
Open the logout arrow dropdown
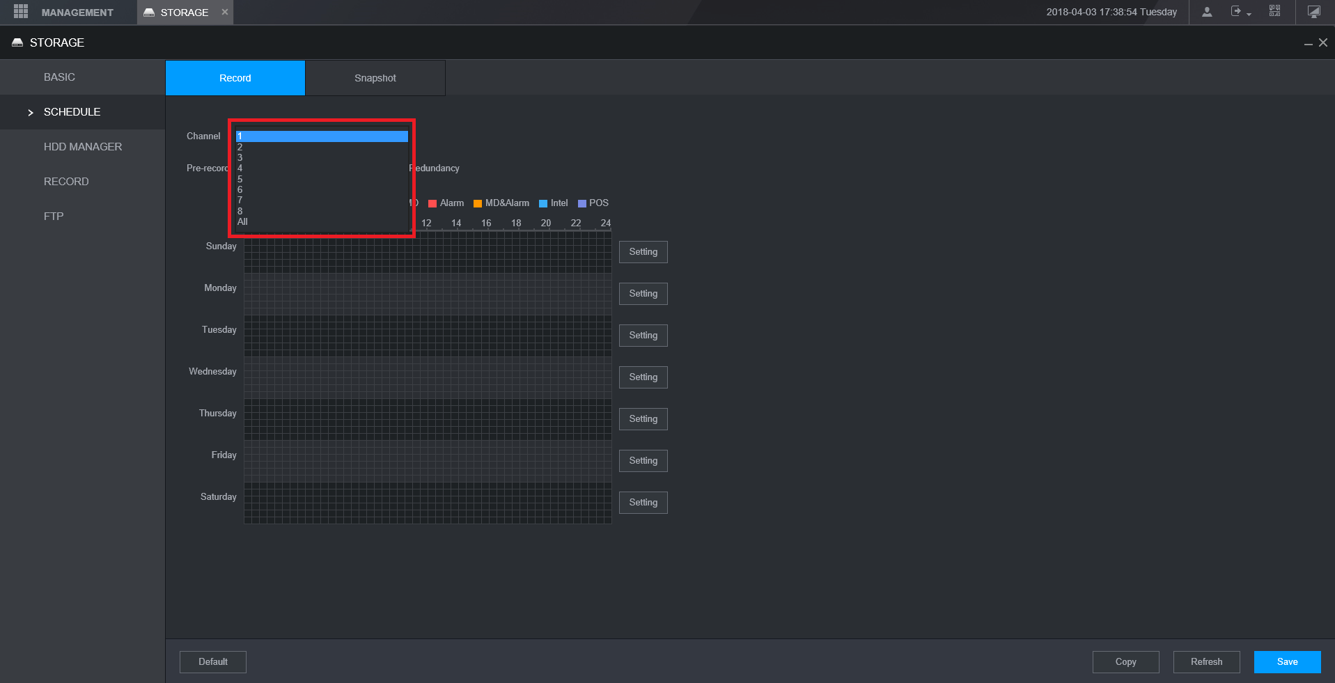1241,12
